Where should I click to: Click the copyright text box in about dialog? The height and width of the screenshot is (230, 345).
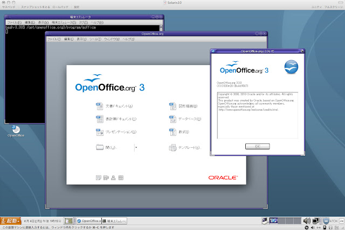click(258, 116)
